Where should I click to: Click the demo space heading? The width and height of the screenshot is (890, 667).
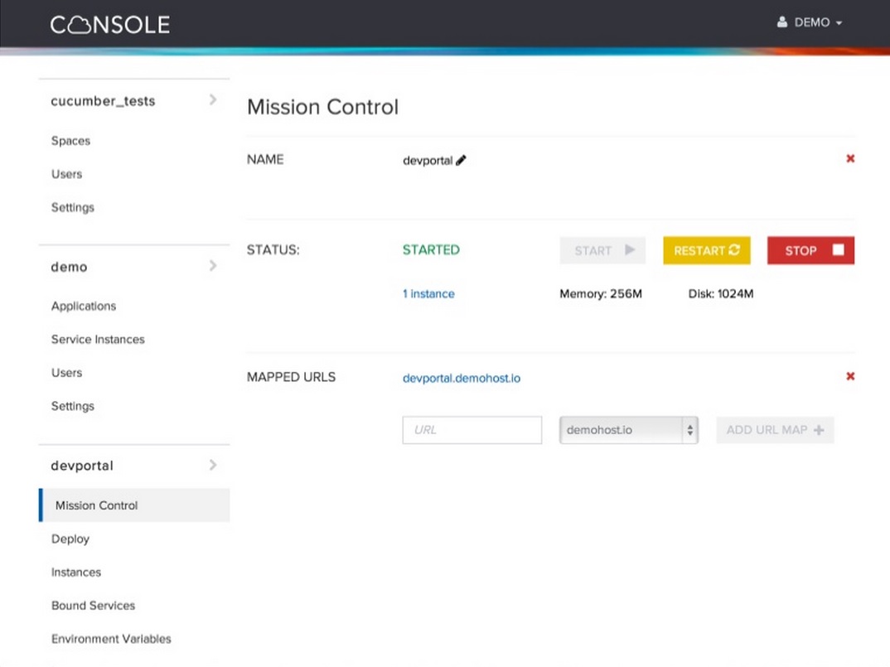click(x=70, y=267)
